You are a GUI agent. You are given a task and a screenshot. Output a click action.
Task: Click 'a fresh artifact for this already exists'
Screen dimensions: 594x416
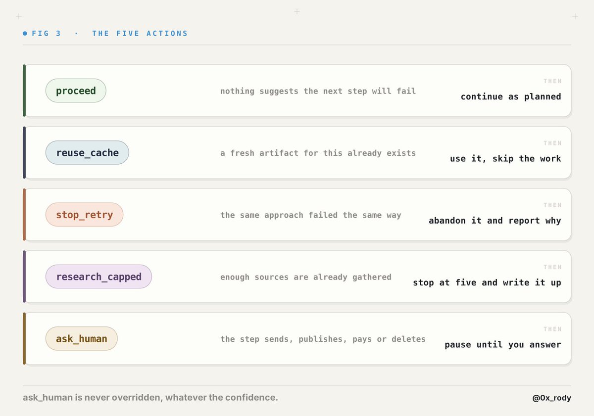(318, 153)
